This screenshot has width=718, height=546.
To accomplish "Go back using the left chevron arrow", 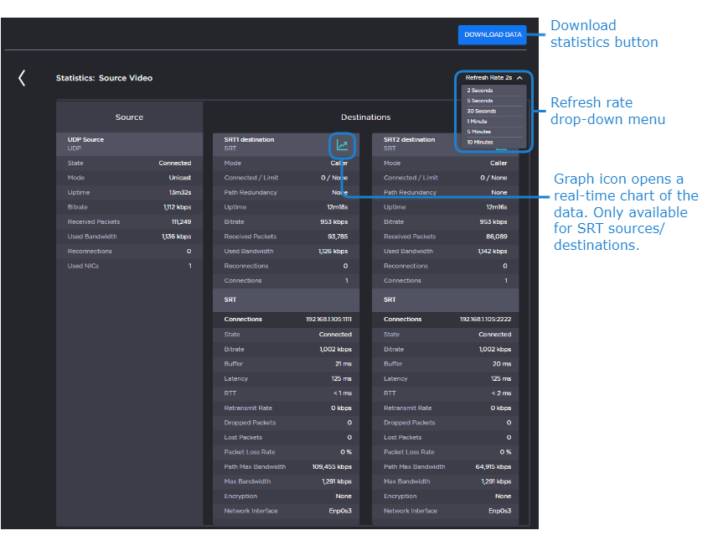I will 22,78.
